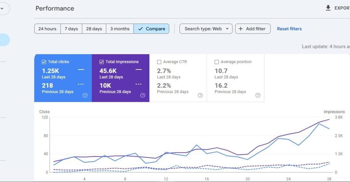Viewport: 350px width, 182px height.
Task: Choose the 3 months date range
Action: pos(120,29)
